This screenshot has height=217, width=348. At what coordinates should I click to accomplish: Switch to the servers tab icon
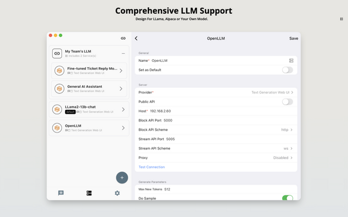(x=89, y=193)
